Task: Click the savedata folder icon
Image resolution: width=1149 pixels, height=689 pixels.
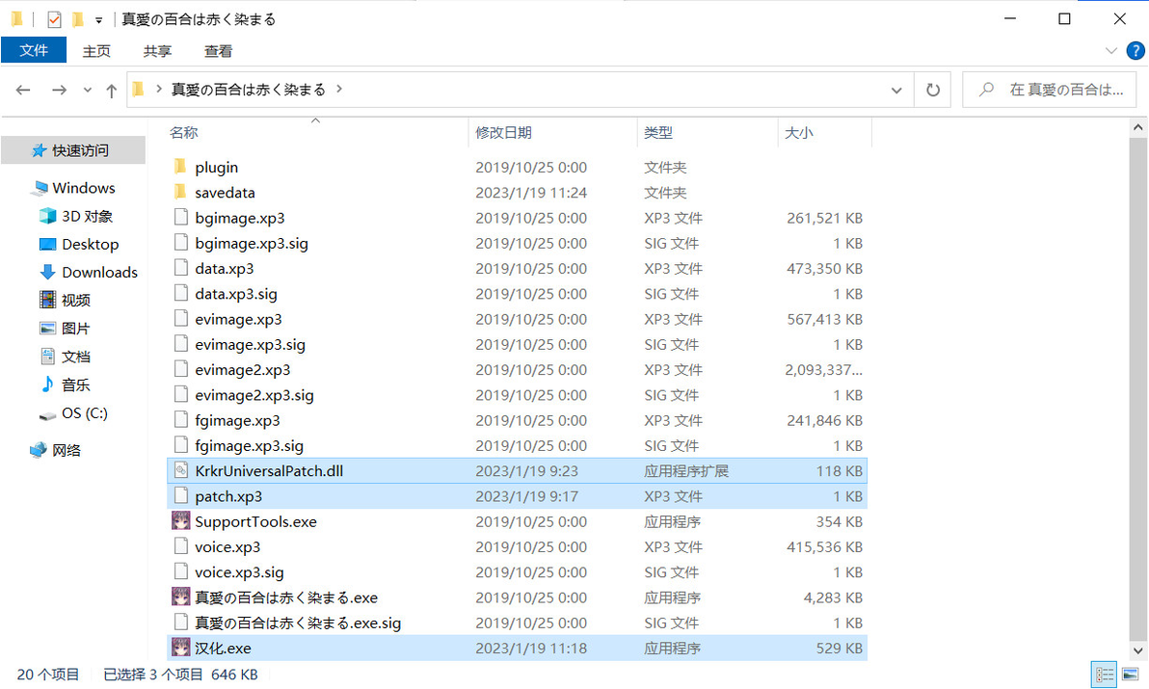Action: [181, 193]
